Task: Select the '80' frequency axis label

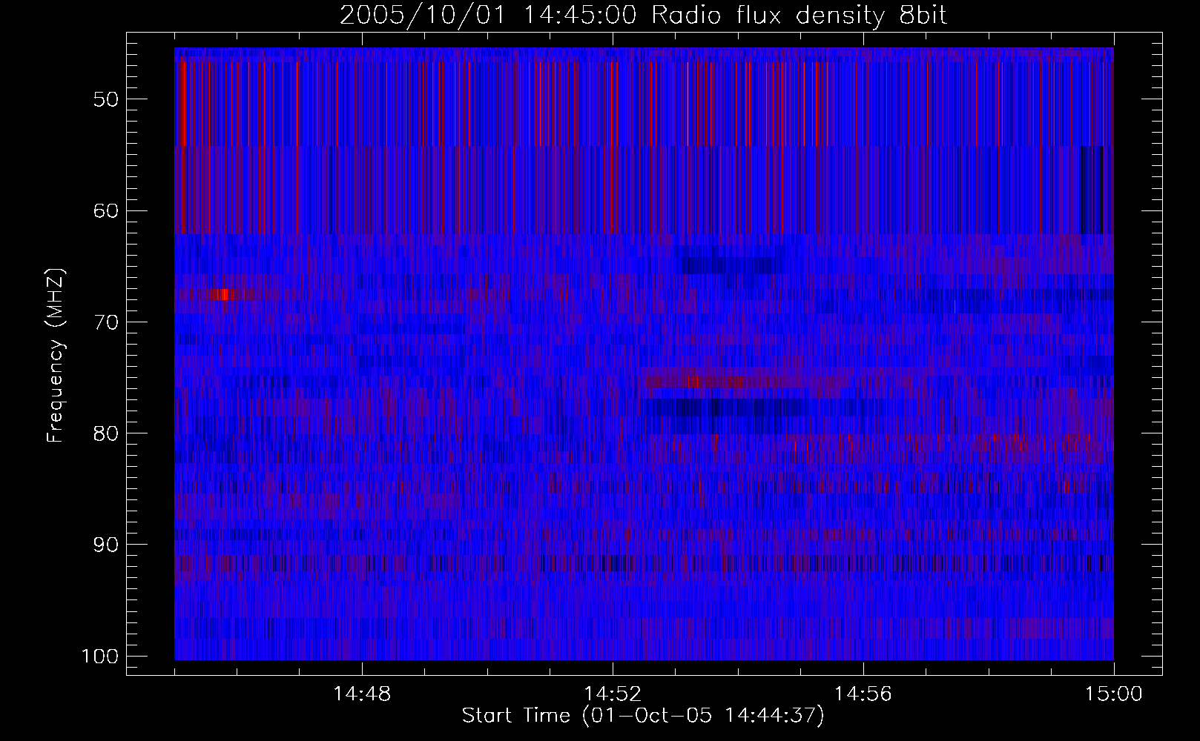Action: point(106,433)
